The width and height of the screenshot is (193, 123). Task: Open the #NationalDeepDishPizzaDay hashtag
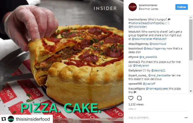[146, 23]
